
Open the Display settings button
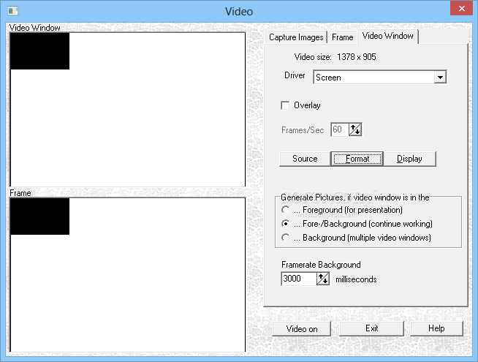(409, 159)
